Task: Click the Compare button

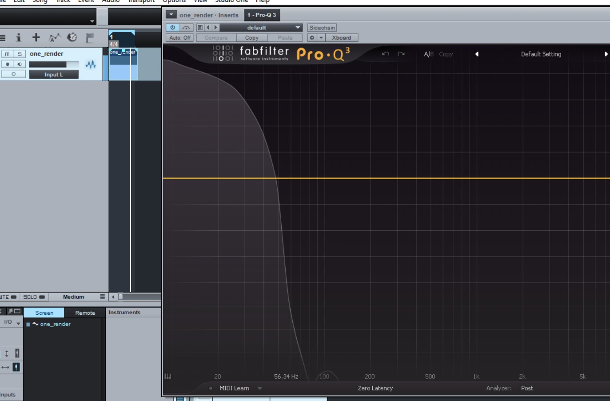Action: [x=216, y=38]
